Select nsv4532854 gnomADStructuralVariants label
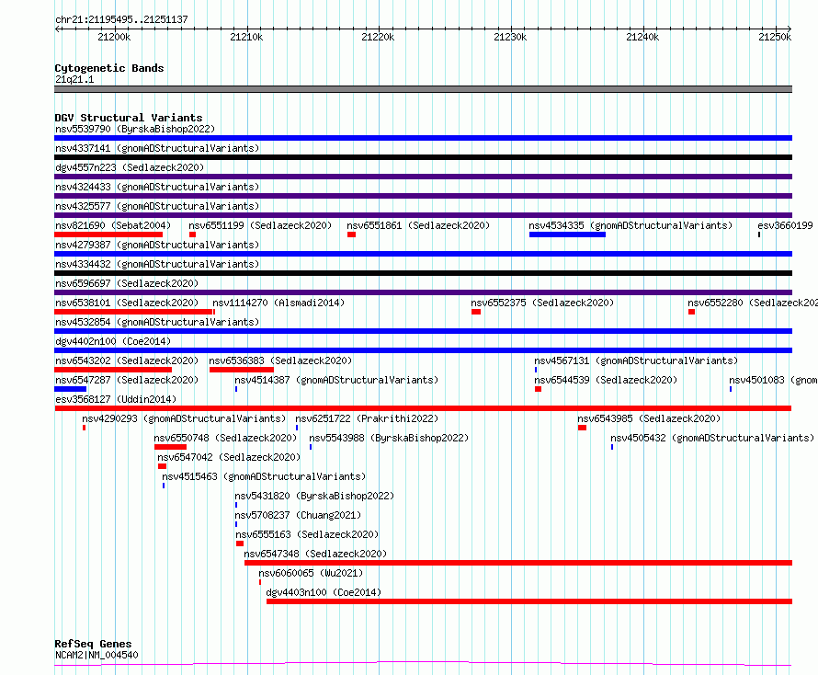Viewport: 818px width, 675px height. (x=157, y=322)
